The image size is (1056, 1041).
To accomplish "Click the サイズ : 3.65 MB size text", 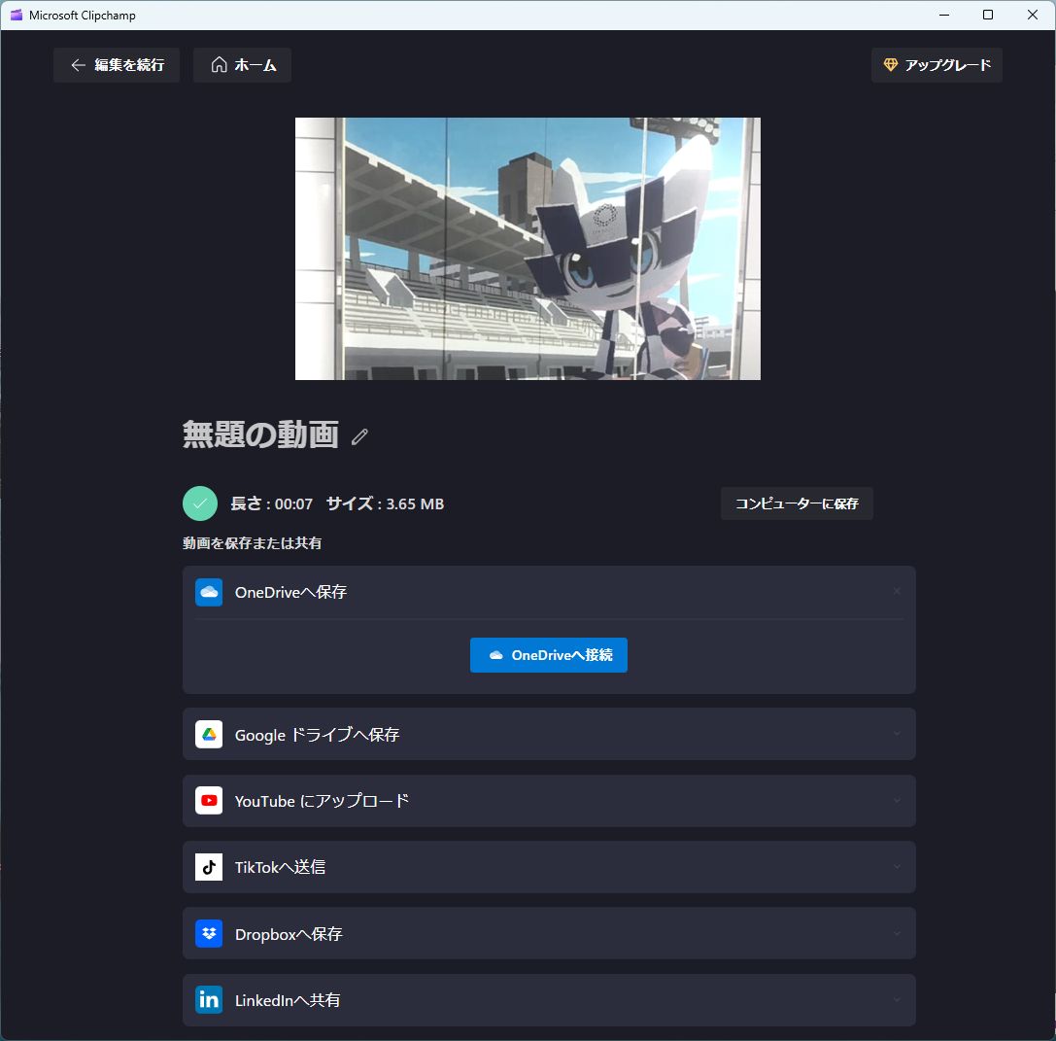I will [x=385, y=503].
